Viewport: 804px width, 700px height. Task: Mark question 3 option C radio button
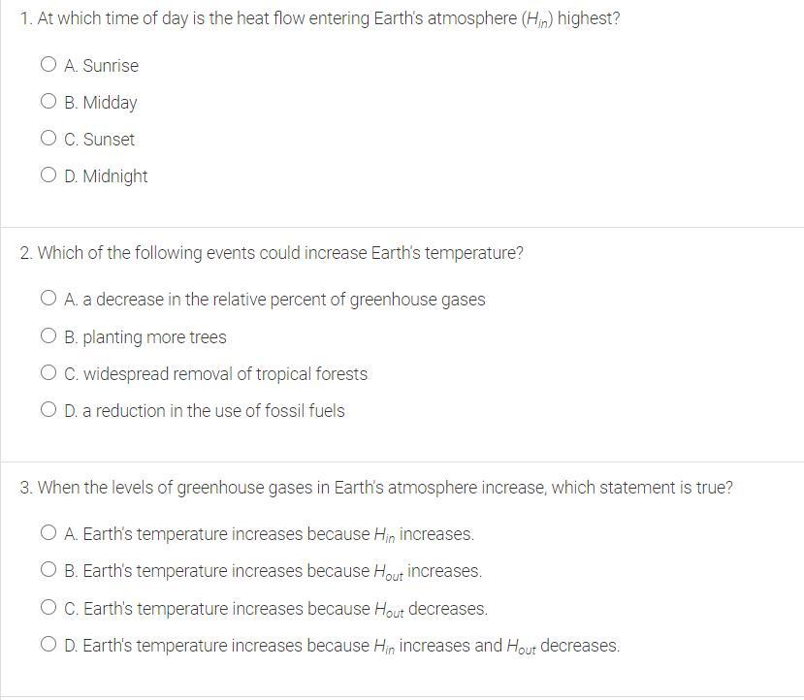(48, 608)
